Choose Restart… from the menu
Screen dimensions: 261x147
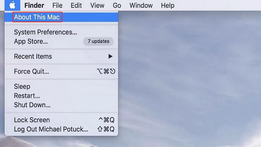61,96
